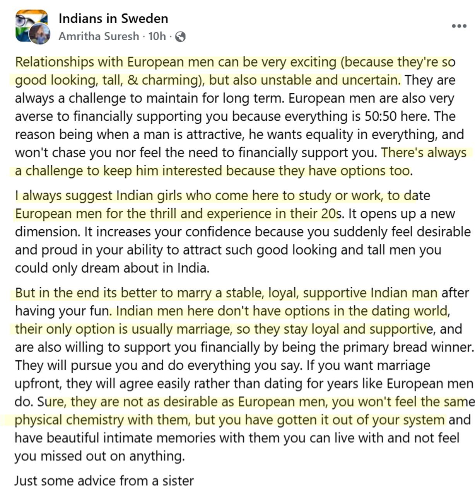Click the line 'could only dream about in India'

(x=112, y=268)
